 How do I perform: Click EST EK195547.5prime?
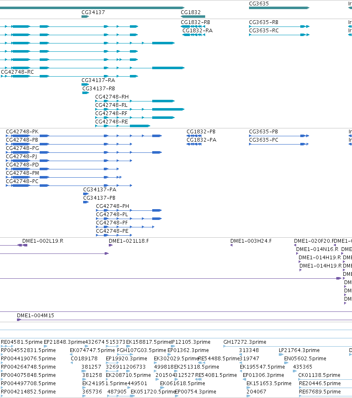click(x=262, y=367)
